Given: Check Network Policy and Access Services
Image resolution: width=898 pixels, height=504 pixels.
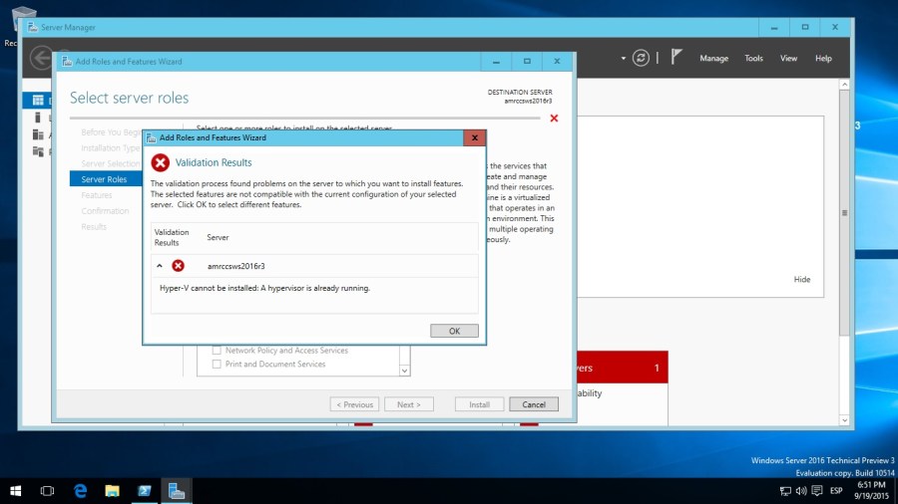Looking at the screenshot, I should (217, 351).
